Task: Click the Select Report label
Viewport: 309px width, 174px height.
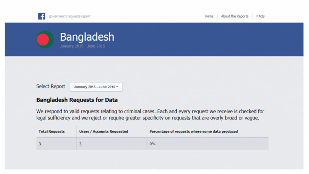Action: pyautogui.click(x=51, y=87)
